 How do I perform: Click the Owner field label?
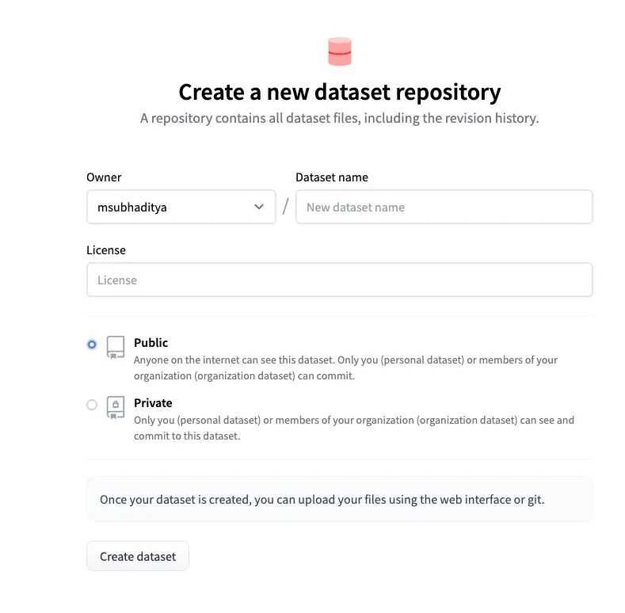click(104, 177)
